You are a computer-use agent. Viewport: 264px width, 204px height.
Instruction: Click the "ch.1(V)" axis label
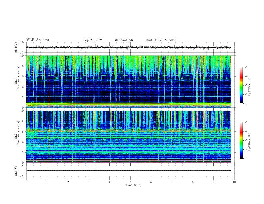[x=16, y=47]
